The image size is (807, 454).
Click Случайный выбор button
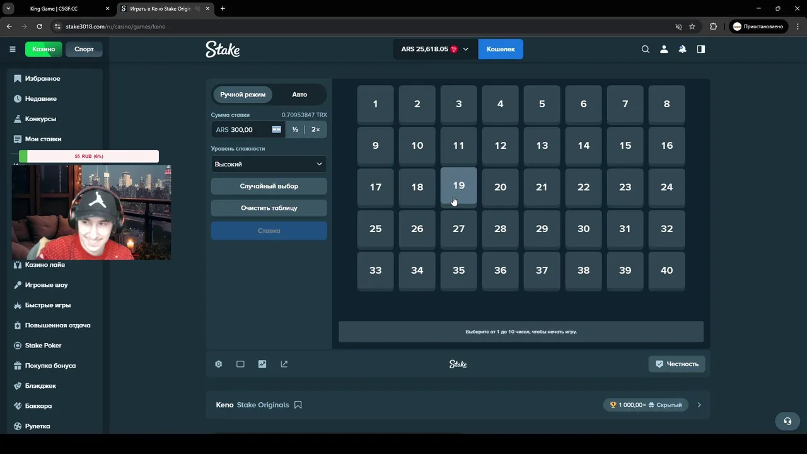269,186
